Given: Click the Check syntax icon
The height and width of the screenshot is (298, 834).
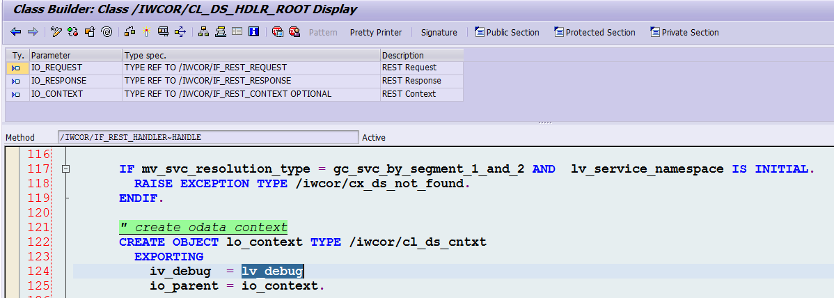Looking at the screenshot, I should [129, 32].
